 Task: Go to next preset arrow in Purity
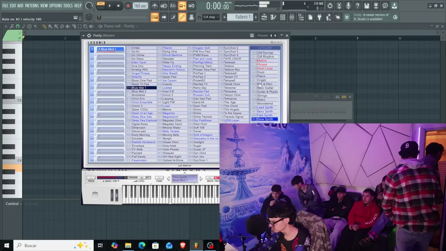pyautogui.click(x=275, y=35)
